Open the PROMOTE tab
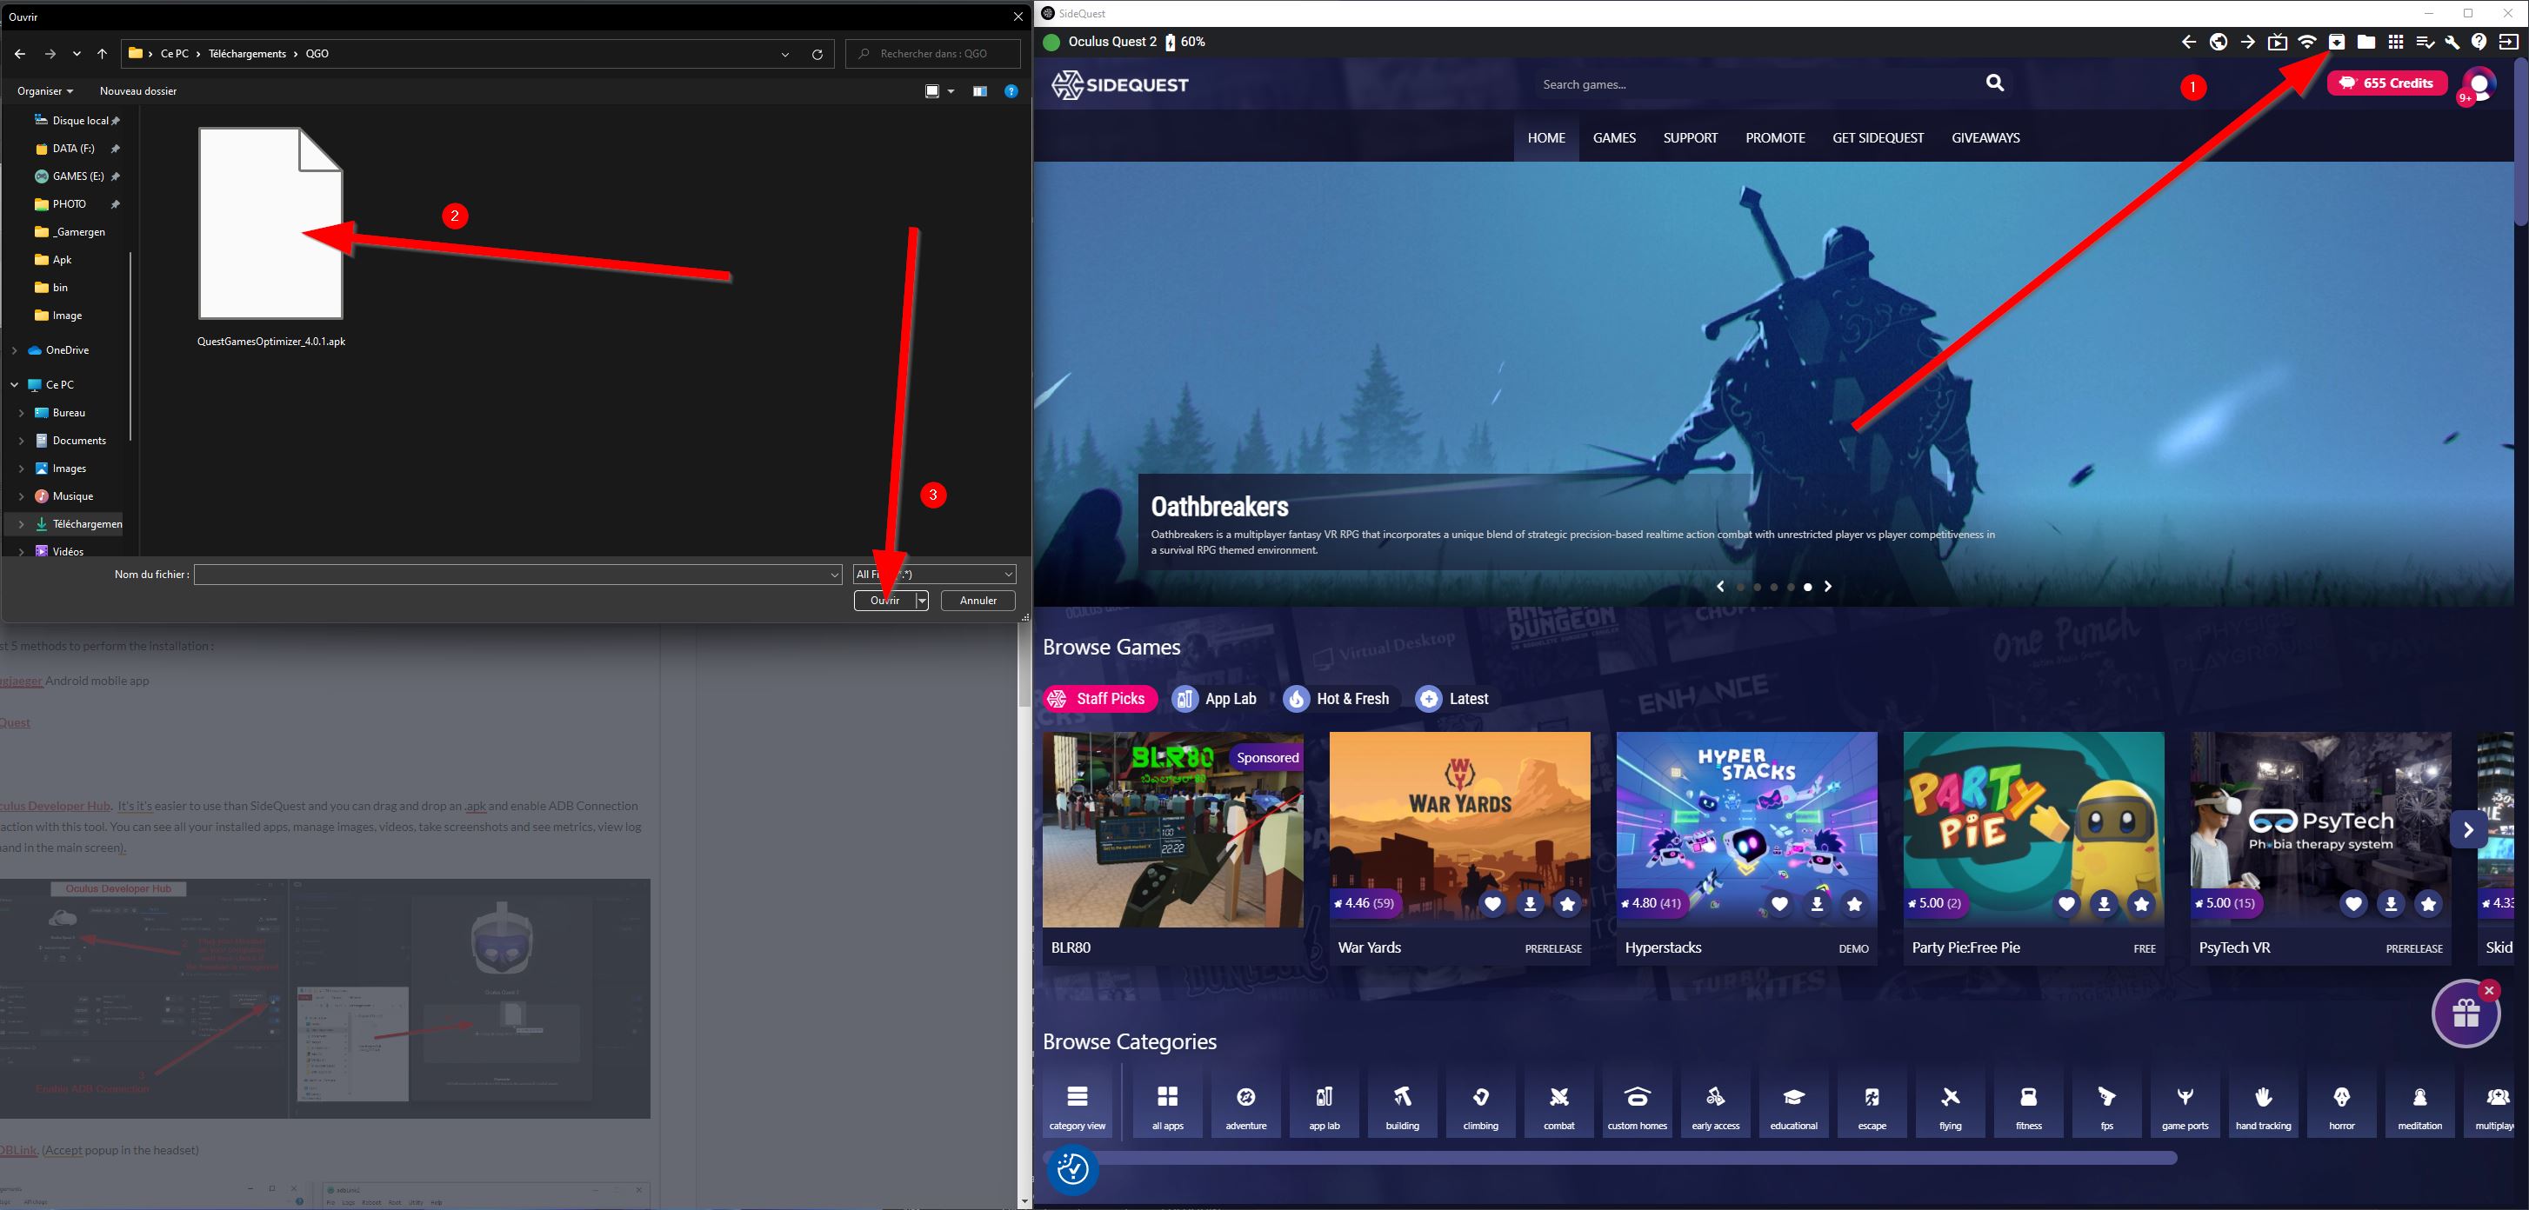 pyautogui.click(x=1775, y=138)
